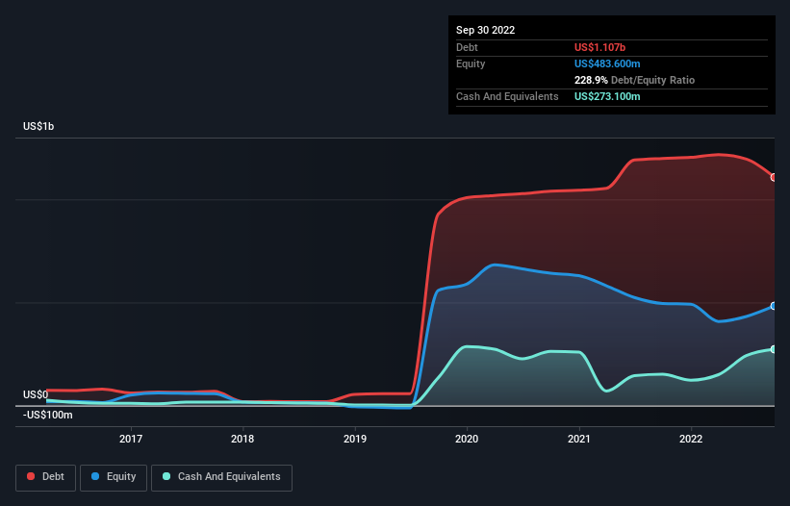Click the Sep 30 2022 tooltip date
Viewport: 790px width, 506px height.
pos(485,30)
